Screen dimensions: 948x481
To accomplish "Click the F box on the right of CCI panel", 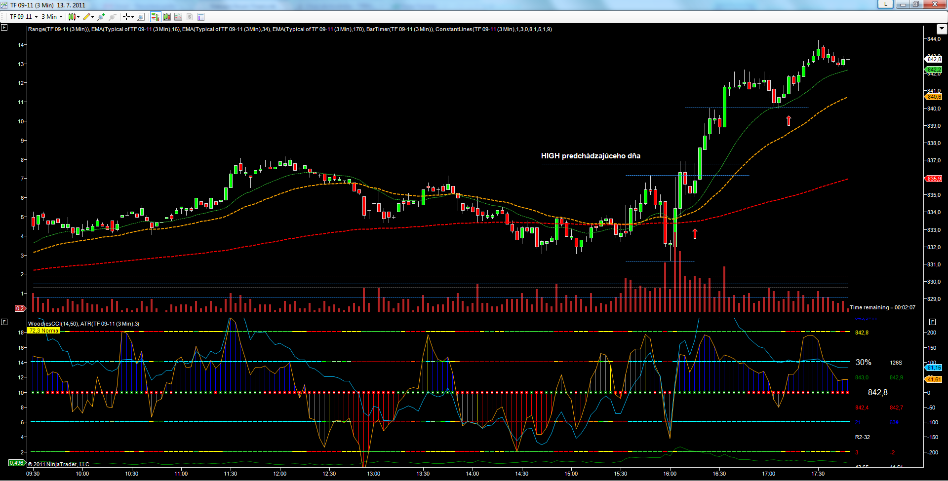I will (x=932, y=322).
